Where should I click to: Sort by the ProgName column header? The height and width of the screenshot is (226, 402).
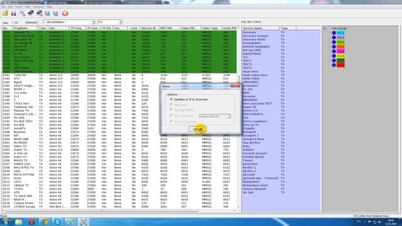click(24, 28)
